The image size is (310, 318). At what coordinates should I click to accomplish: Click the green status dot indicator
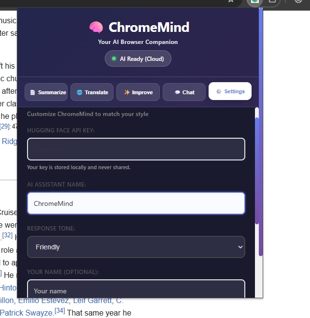click(114, 58)
